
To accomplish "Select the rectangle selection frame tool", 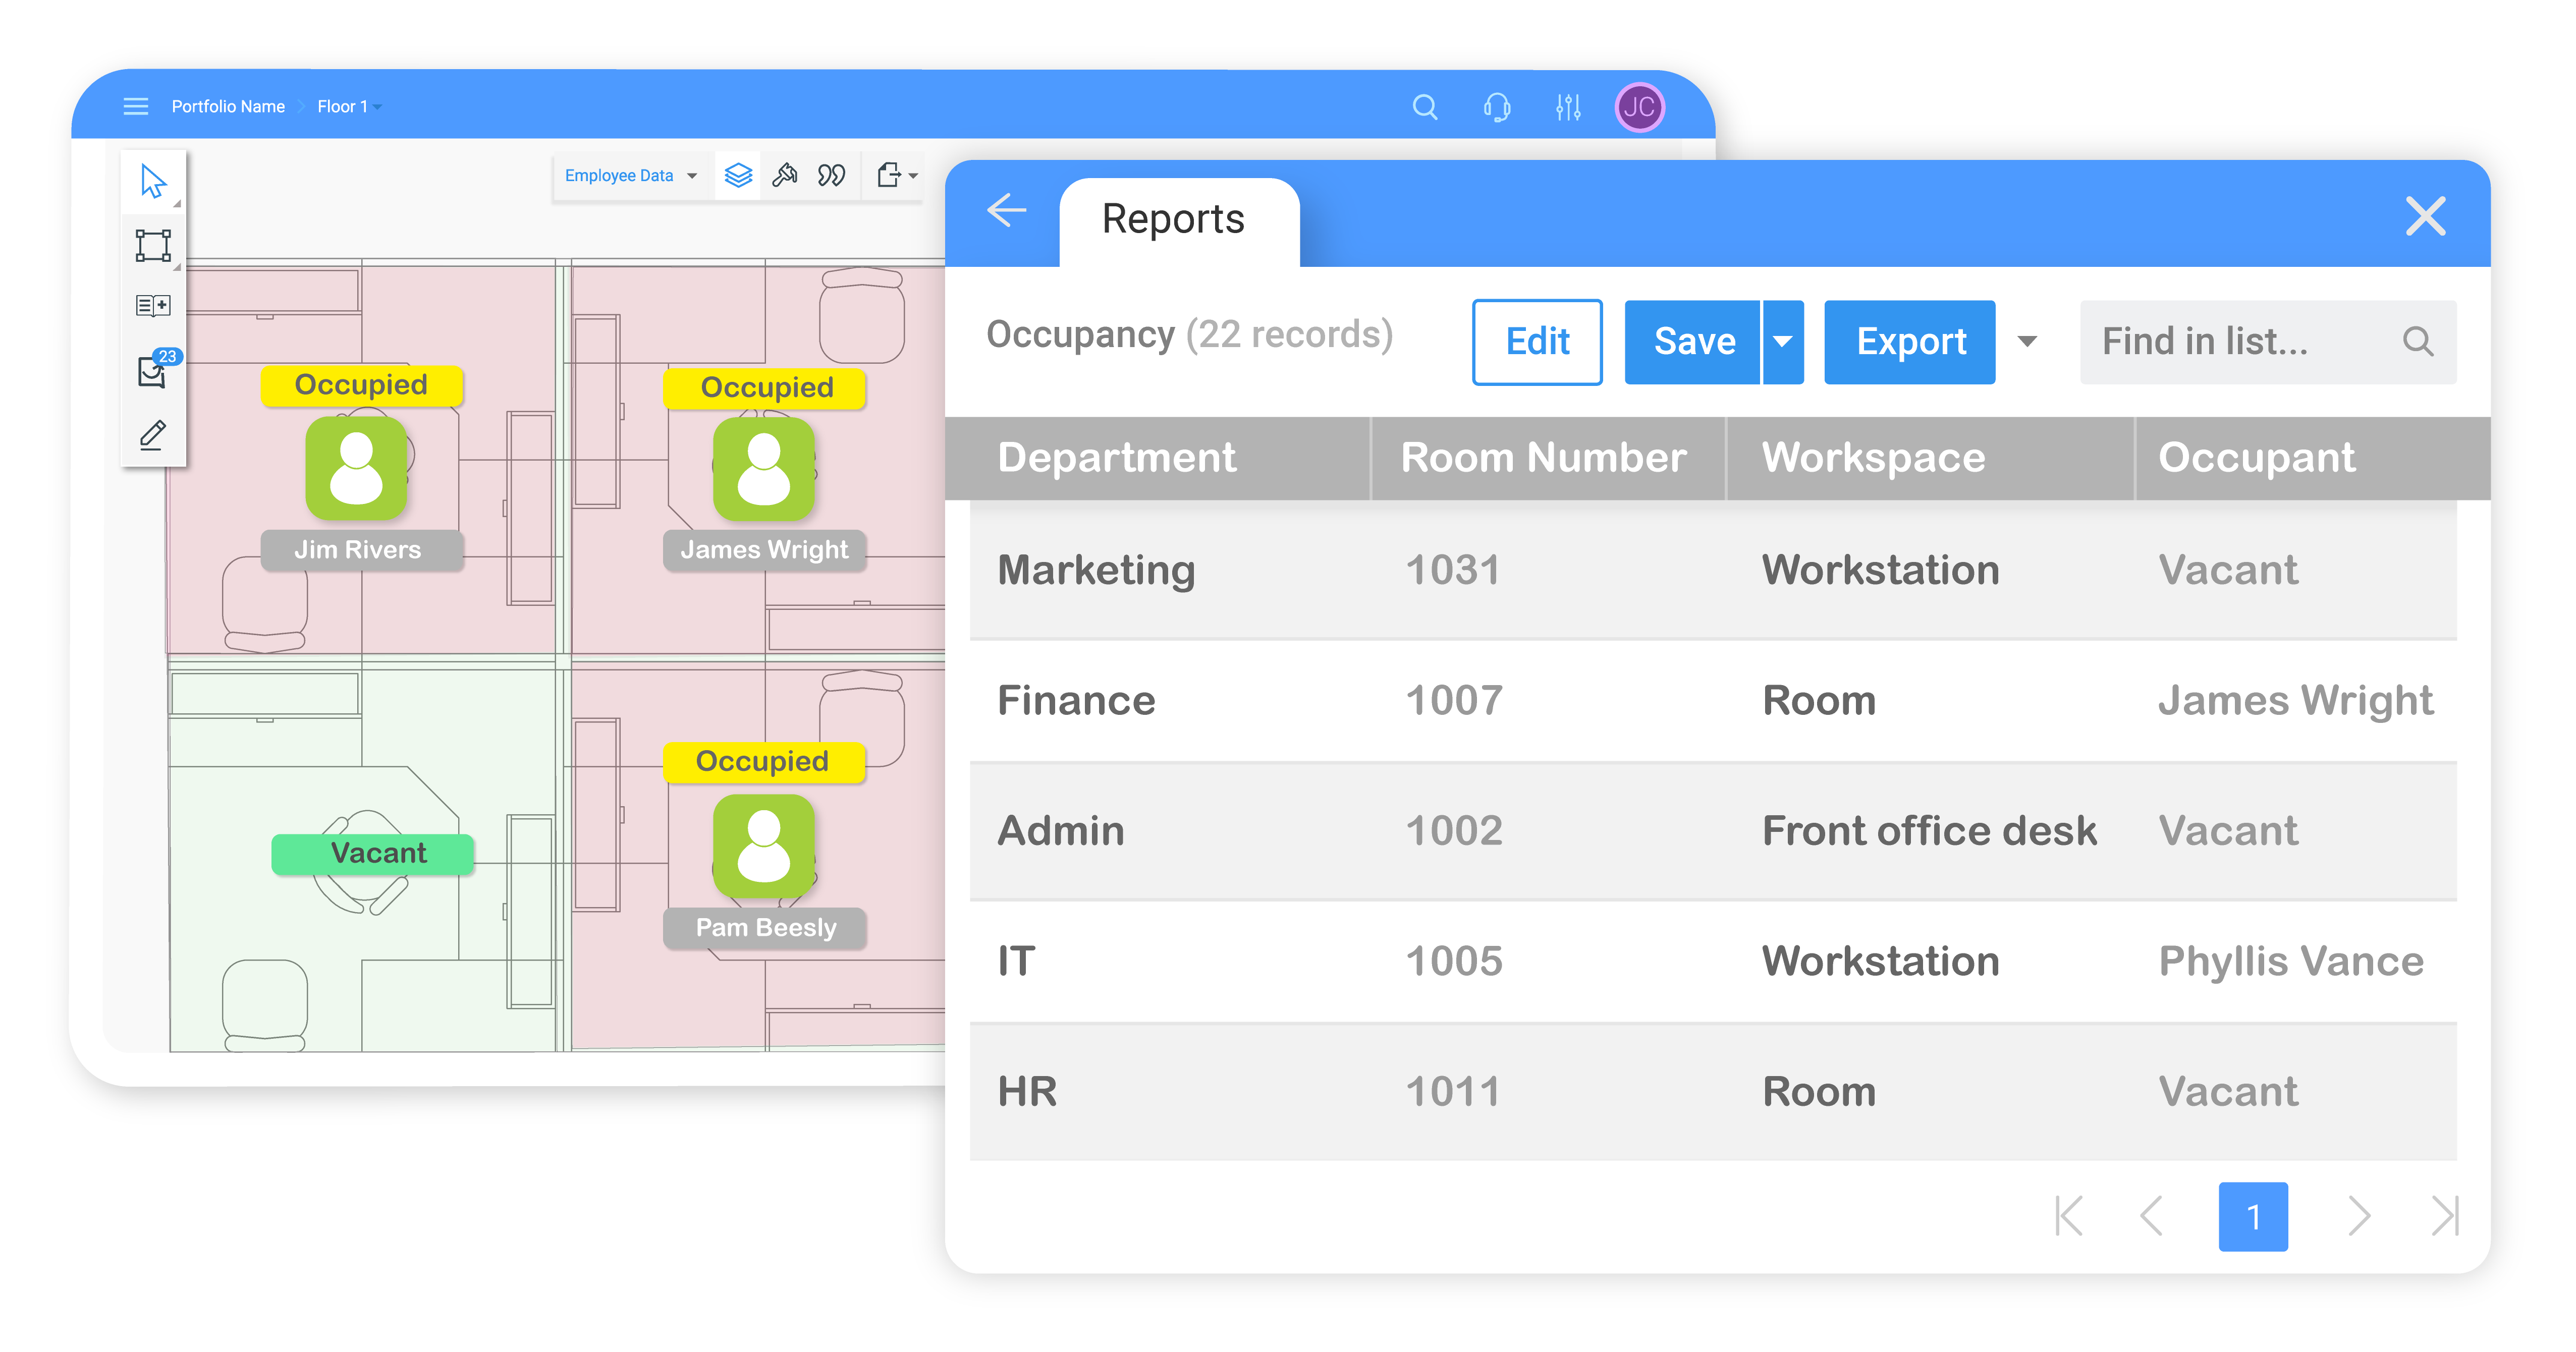I will [x=153, y=245].
